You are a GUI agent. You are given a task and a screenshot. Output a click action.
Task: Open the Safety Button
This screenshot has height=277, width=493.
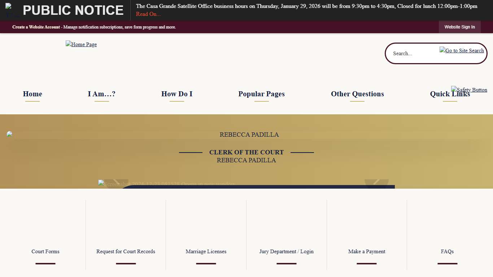[x=469, y=90]
